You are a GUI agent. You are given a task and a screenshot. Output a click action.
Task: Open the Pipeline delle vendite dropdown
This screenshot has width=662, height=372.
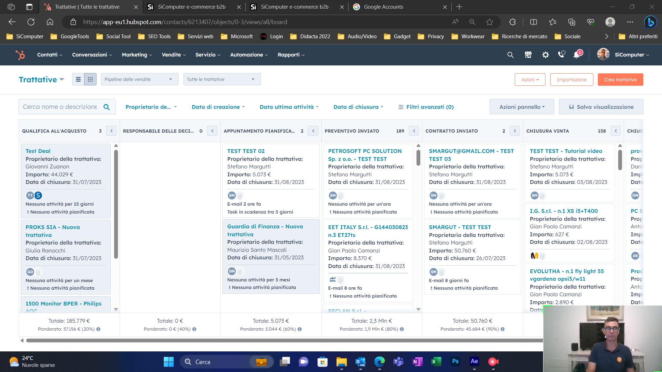[x=139, y=80]
